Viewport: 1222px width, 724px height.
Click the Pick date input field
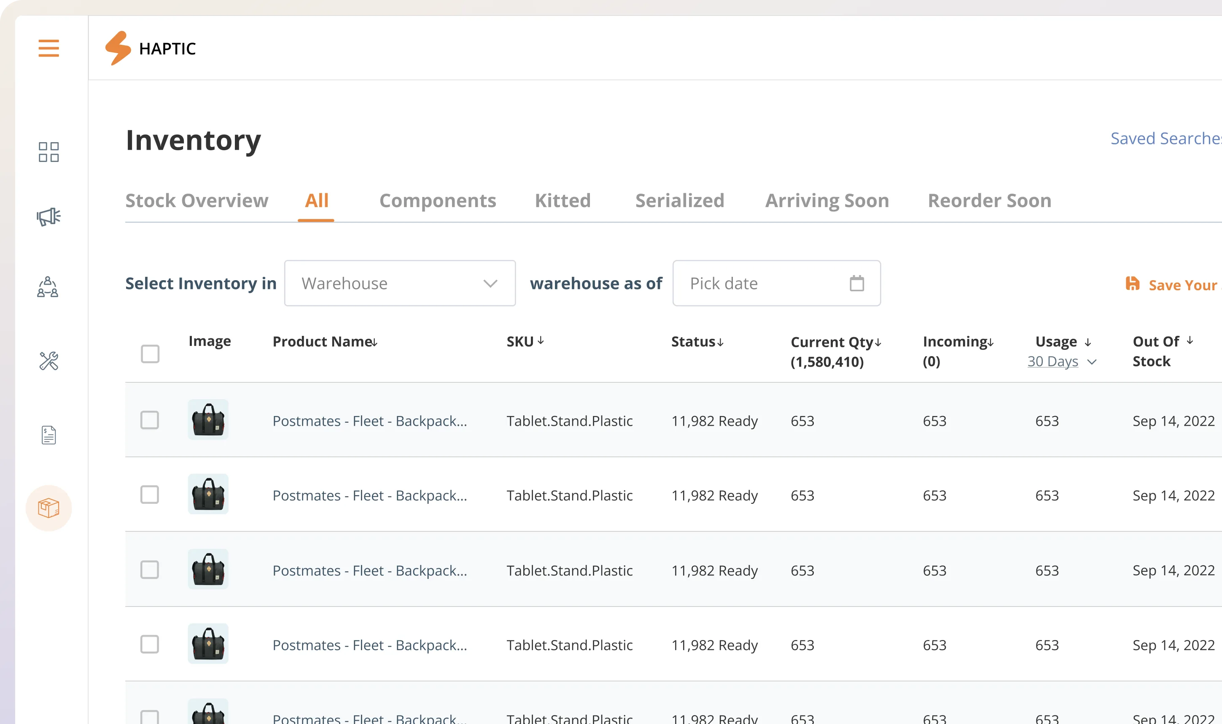[776, 284]
